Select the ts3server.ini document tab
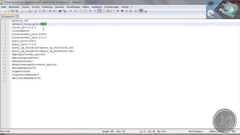The height and width of the screenshot is (135, 240). pyautogui.click(x=9, y=16)
